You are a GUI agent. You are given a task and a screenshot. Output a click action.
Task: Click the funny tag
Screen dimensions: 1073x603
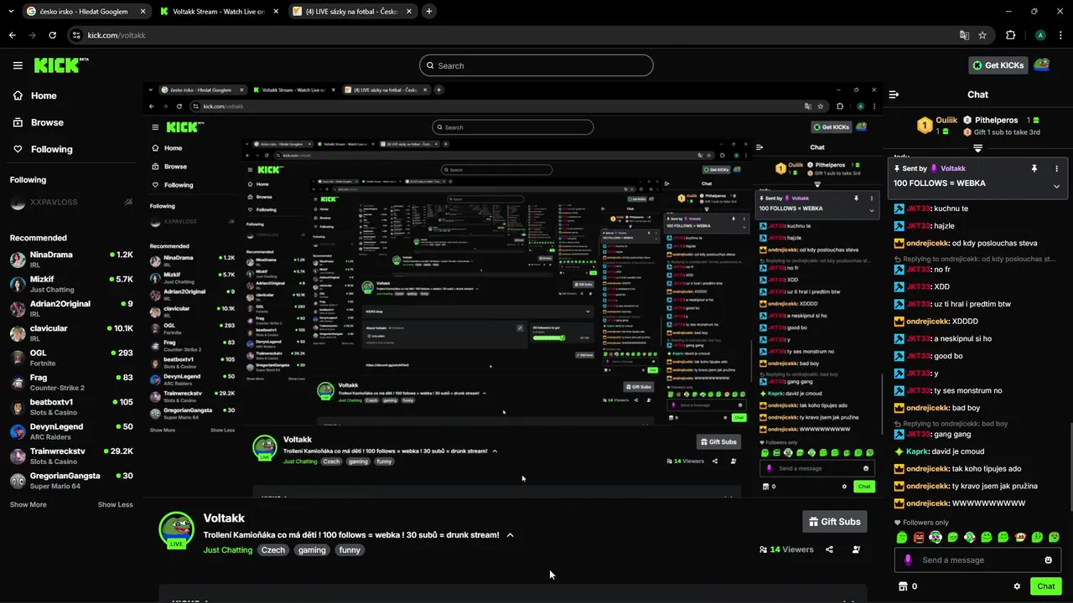point(350,550)
